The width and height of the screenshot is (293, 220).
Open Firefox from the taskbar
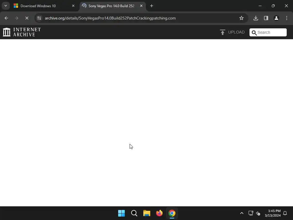click(159, 213)
